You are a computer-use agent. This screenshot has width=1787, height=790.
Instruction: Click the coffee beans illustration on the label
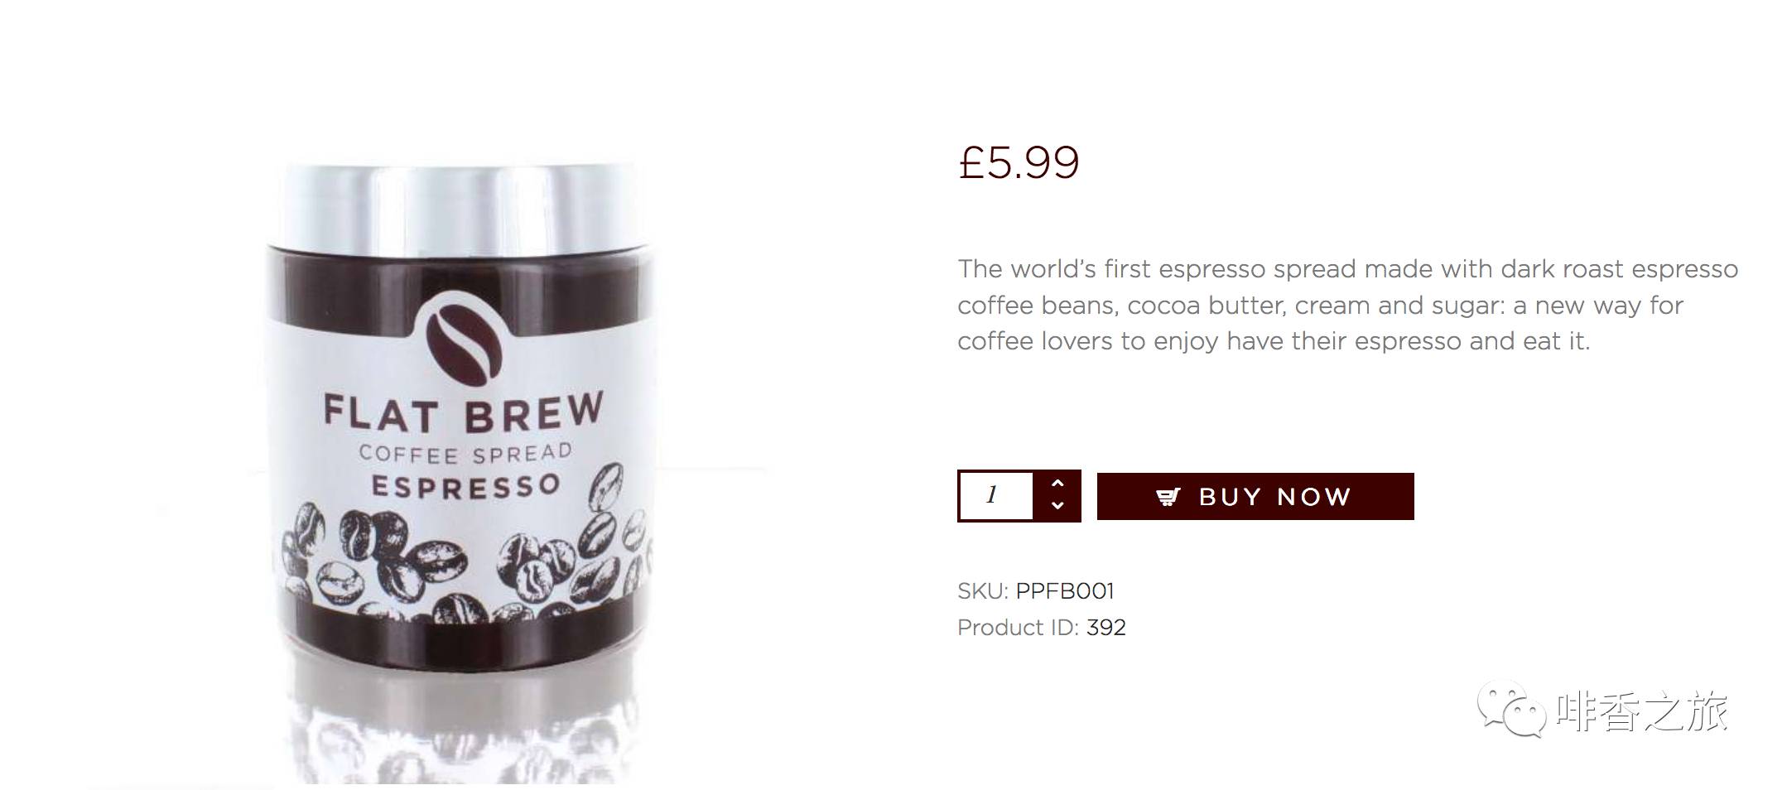click(x=465, y=553)
